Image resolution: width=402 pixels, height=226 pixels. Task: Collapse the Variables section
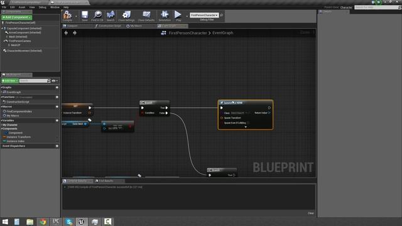(x=1, y=121)
